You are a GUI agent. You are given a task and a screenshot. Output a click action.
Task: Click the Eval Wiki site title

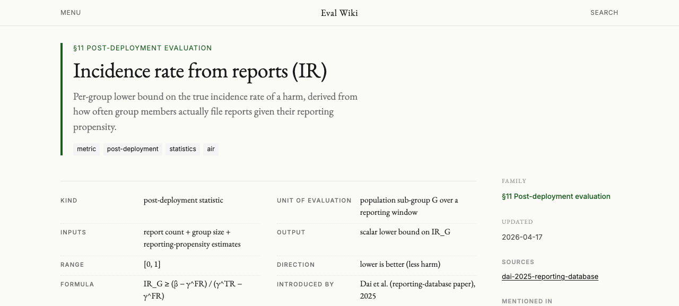point(339,13)
